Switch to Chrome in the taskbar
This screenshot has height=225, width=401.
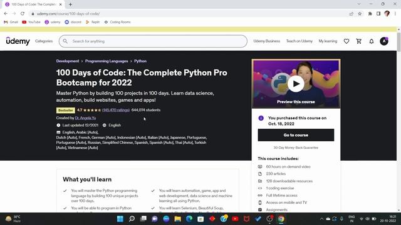tap(281, 219)
